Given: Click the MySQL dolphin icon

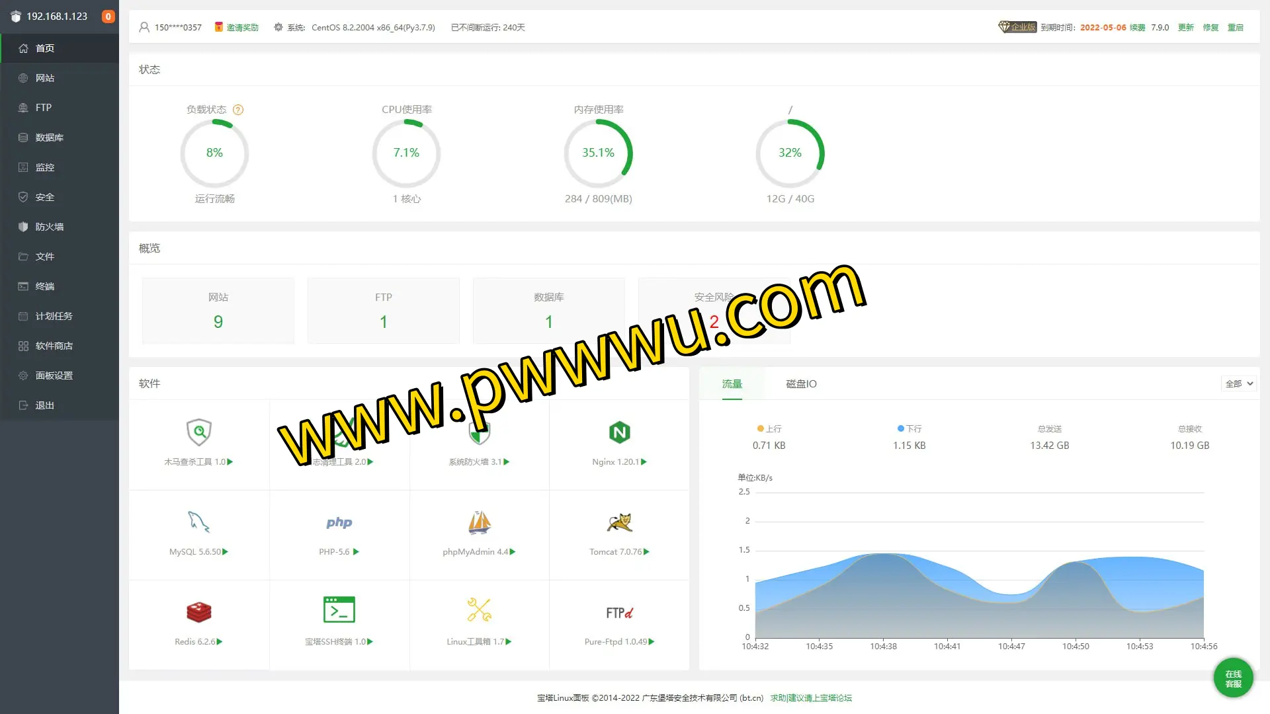Looking at the screenshot, I should click(x=198, y=522).
